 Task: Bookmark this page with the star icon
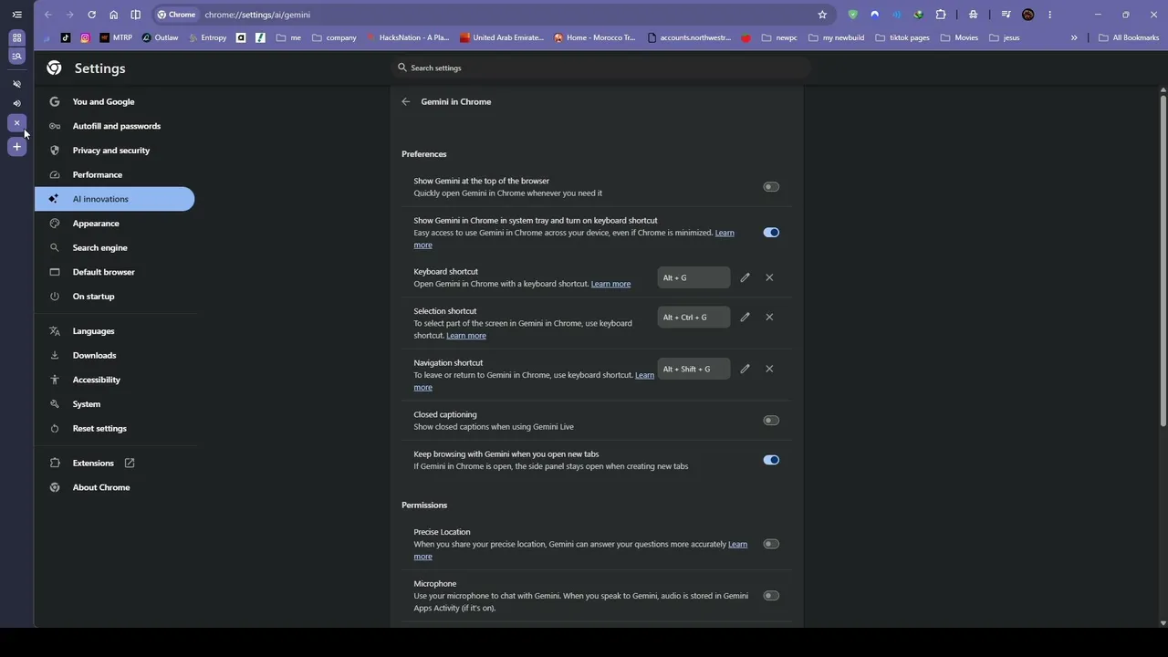(822, 15)
